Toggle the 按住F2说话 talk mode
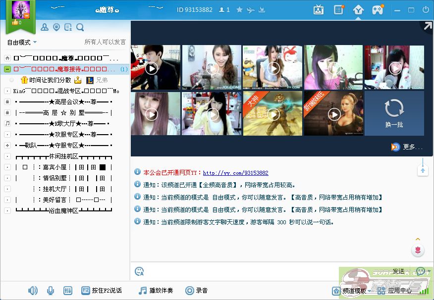Screen dimensions: 434x300 [x=102, y=290]
